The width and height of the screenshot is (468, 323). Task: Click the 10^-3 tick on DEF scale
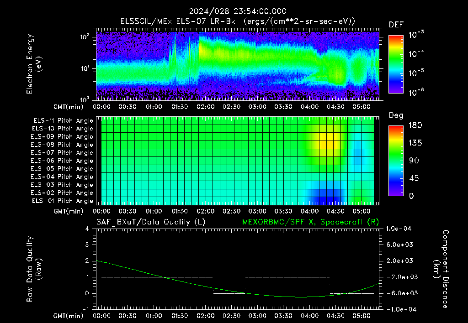pos(416,35)
